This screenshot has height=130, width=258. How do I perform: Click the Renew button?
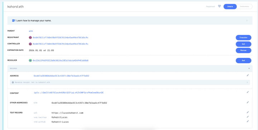coord(243,50)
